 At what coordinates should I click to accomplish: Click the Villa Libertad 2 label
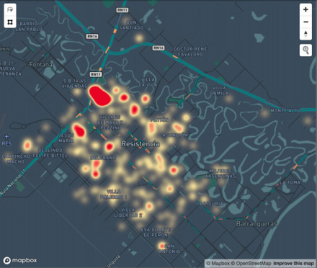click(128, 213)
